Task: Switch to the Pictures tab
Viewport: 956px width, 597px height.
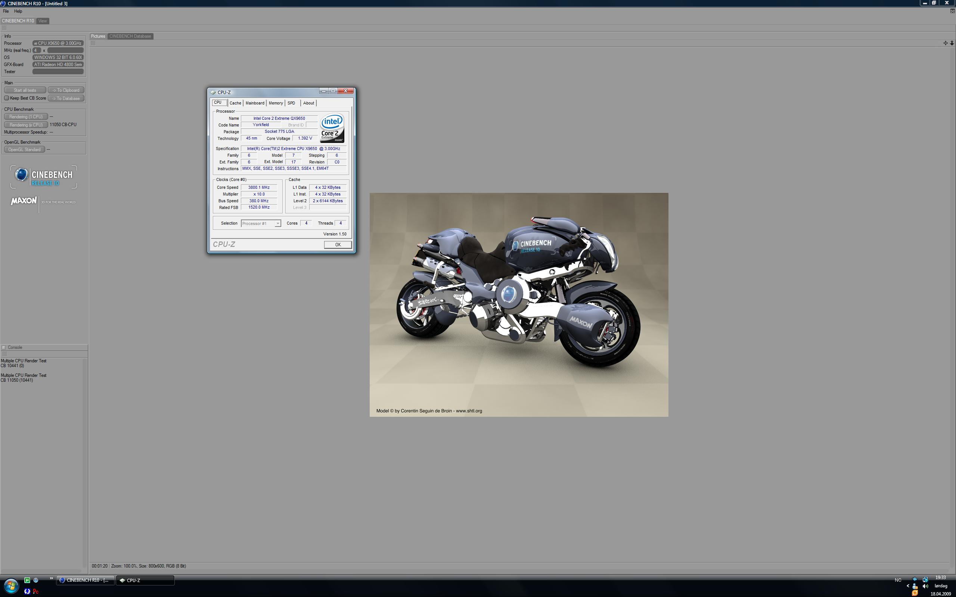Action: coord(98,36)
